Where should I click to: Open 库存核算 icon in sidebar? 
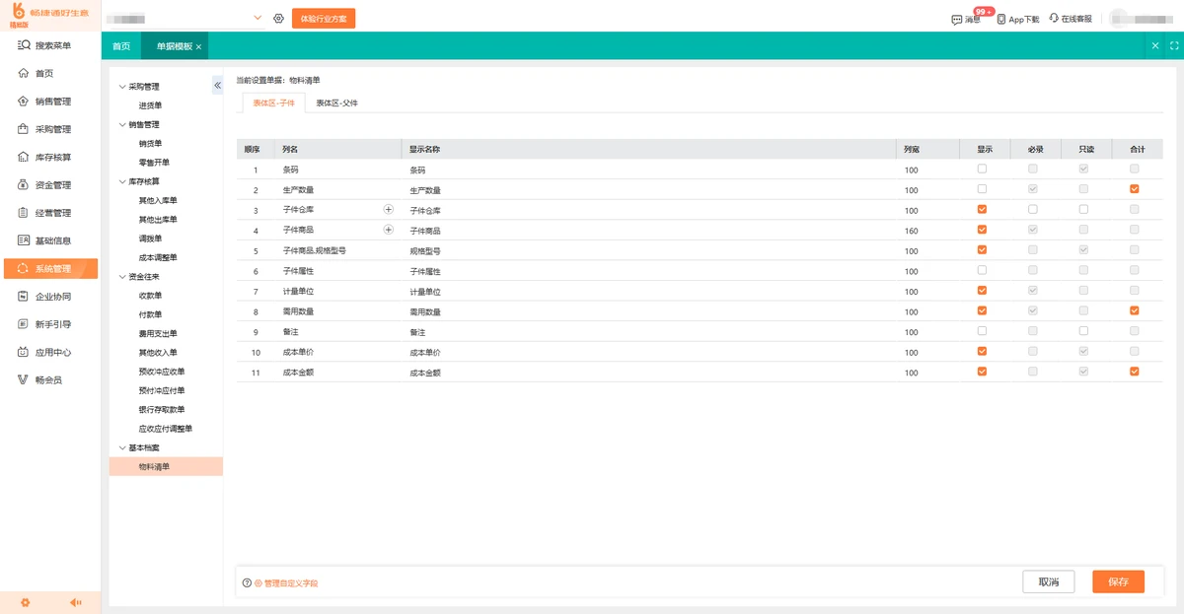(24, 157)
